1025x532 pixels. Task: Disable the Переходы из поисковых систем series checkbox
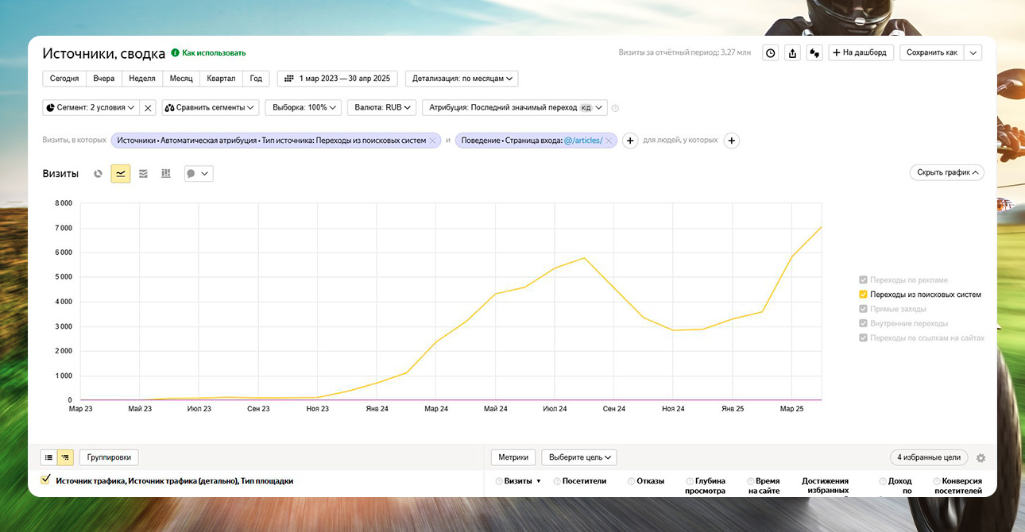coord(863,294)
